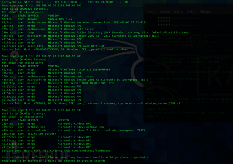Click the 'cobaltstrike' desktop icon label
Screen dimensions: 233x164
point(14,108)
